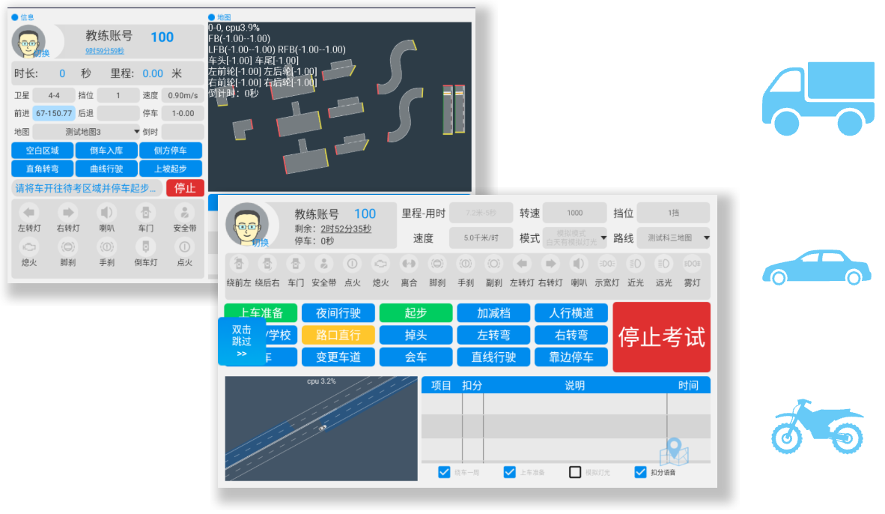This screenshot has height=514, width=885.
Task: Click the 9时59分59秒 remaining time link
Action: [x=105, y=51]
